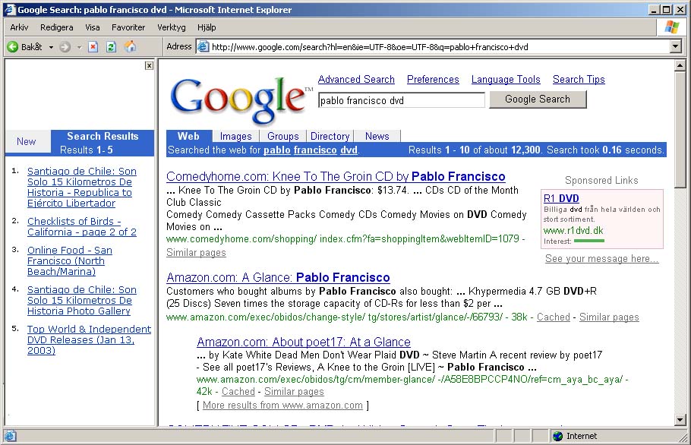Click Similar pages on the poet17 result
This screenshot has width=691, height=445.
(x=294, y=392)
